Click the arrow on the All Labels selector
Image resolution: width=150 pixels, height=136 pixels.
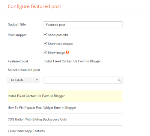point(37,80)
